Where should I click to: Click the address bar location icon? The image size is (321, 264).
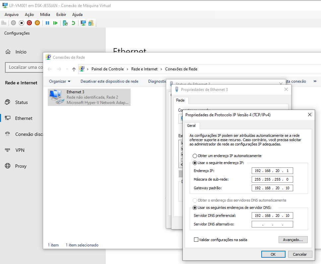coord(82,69)
